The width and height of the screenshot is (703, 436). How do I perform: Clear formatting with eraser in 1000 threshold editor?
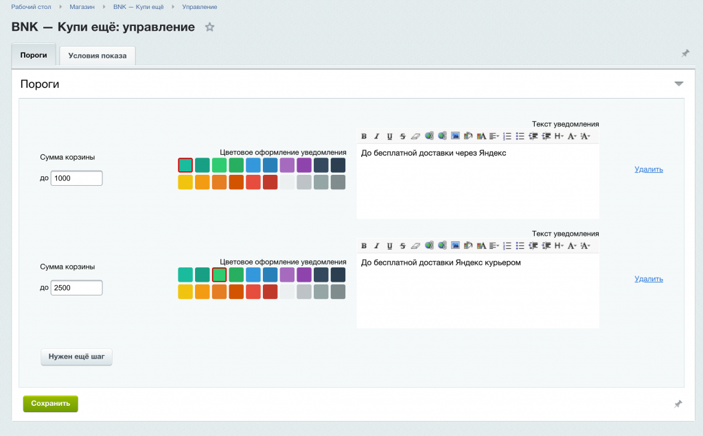click(415, 136)
